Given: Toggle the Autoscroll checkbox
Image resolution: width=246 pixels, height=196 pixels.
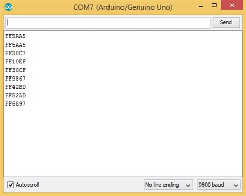Looking at the screenshot, I should click(10, 185).
